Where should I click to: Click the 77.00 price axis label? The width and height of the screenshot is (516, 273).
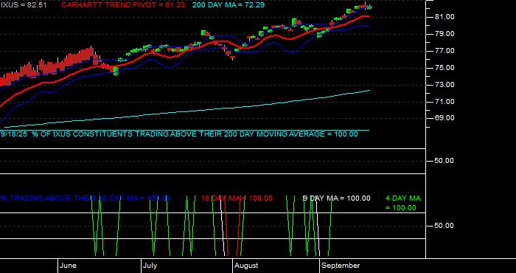click(x=444, y=51)
